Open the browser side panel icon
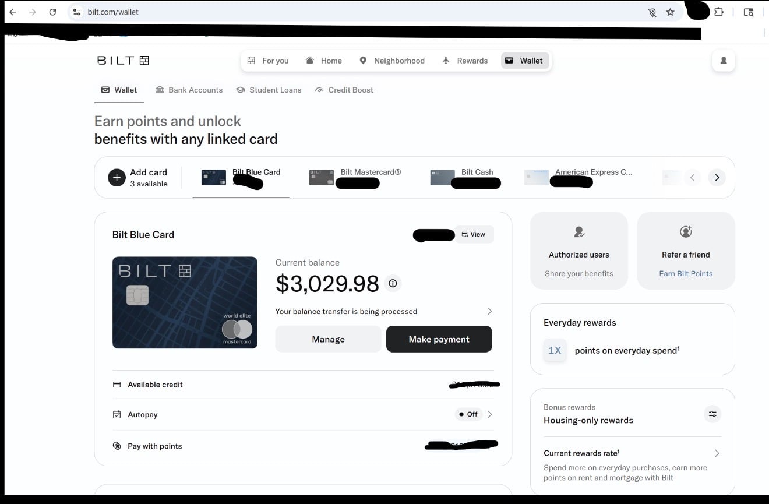The height and width of the screenshot is (504, 769). click(x=749, y=12)
